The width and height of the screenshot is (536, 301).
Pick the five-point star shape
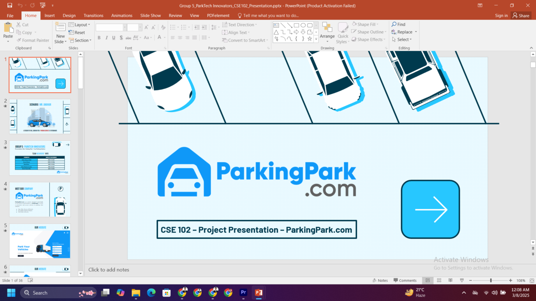pyautogui.click(x=310, y=39)
